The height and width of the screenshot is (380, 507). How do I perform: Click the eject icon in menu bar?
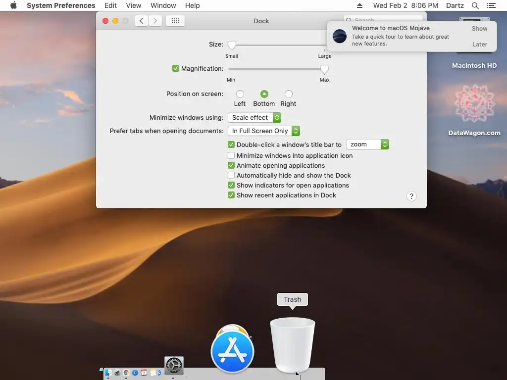pyautogui.click(x=359, y=5)
